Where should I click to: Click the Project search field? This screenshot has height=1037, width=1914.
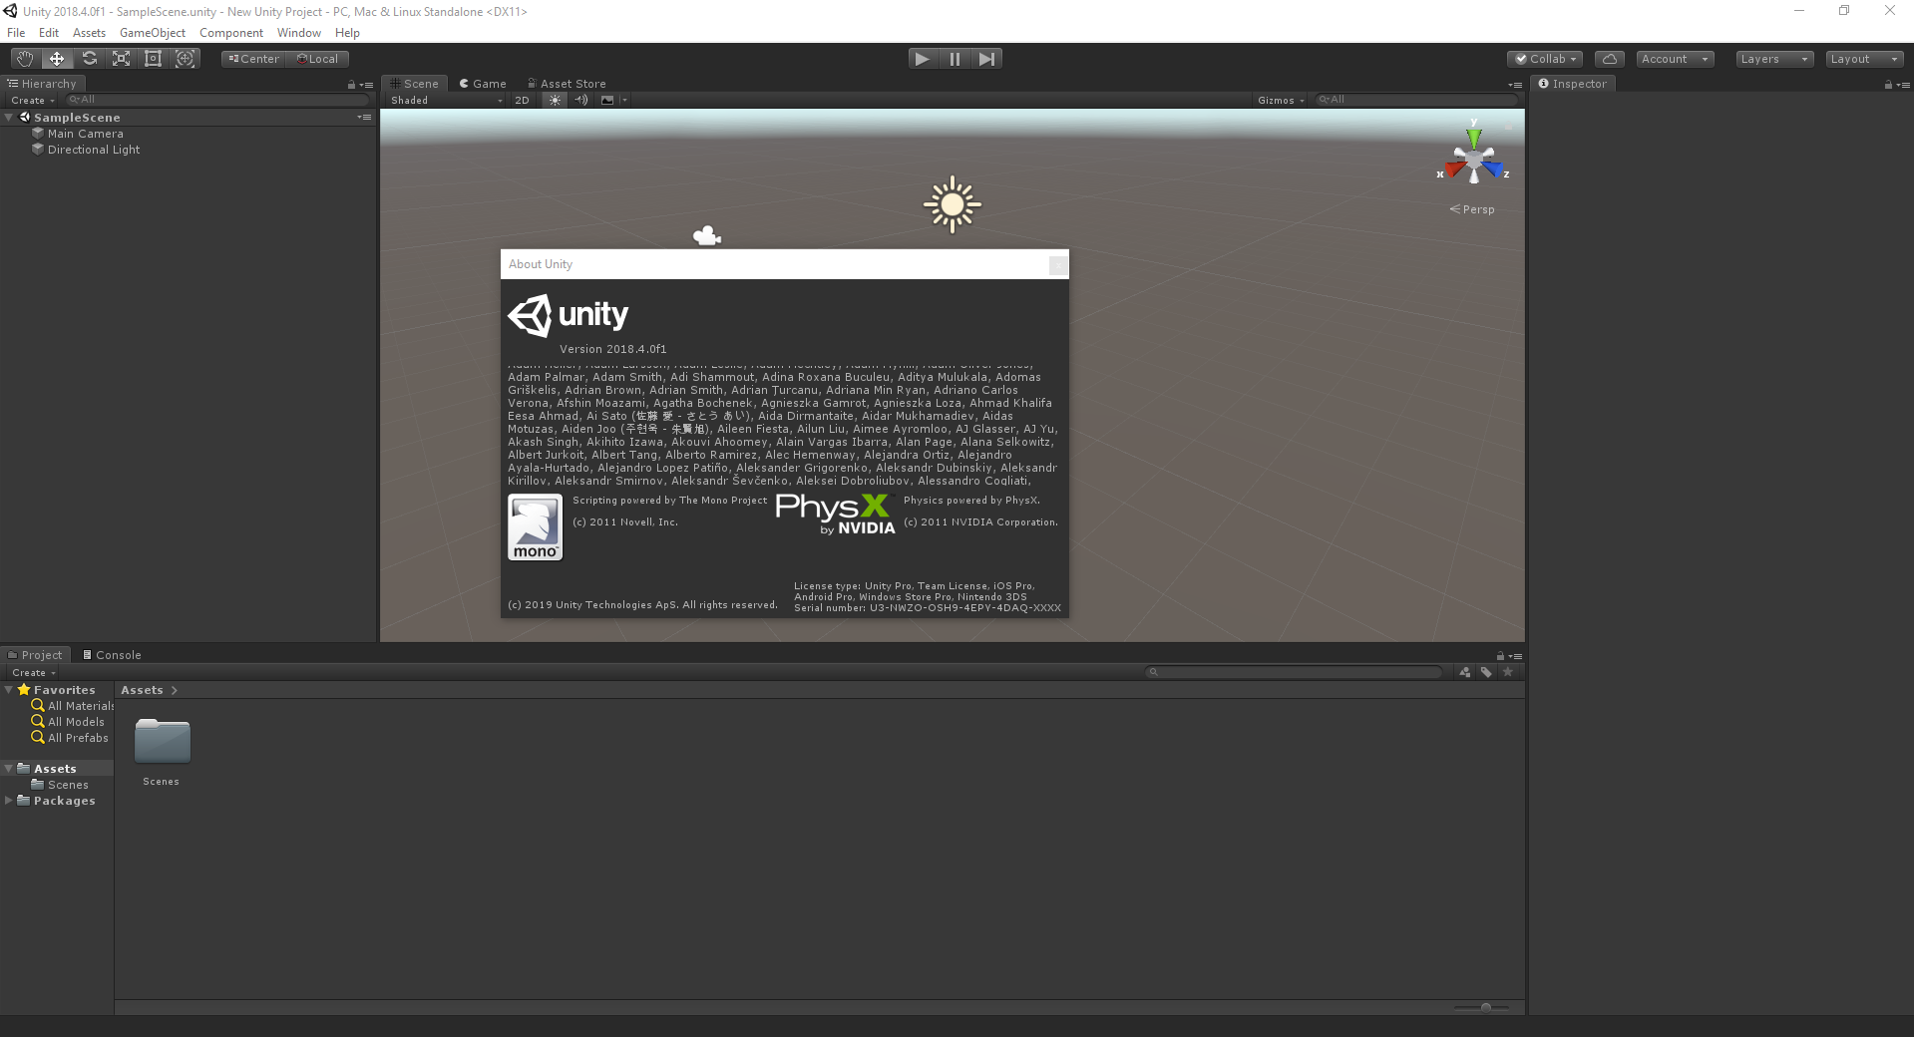(1295, 672)
